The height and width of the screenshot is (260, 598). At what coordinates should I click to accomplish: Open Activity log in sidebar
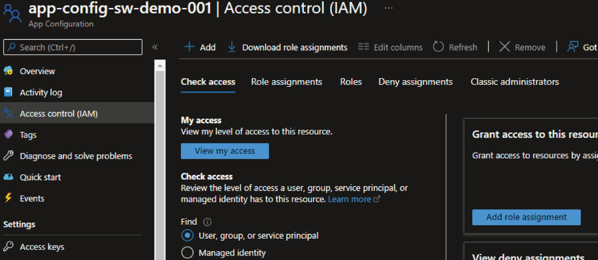[40, 93]
